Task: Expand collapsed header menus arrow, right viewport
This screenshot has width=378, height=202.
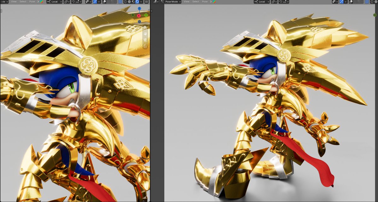Action: click(x=211, y=2)
